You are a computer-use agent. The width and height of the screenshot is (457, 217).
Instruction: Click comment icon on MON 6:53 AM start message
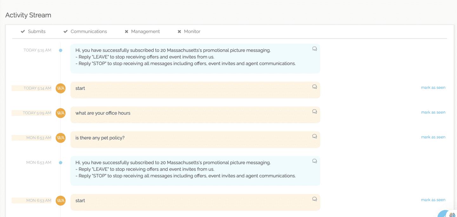315,199
